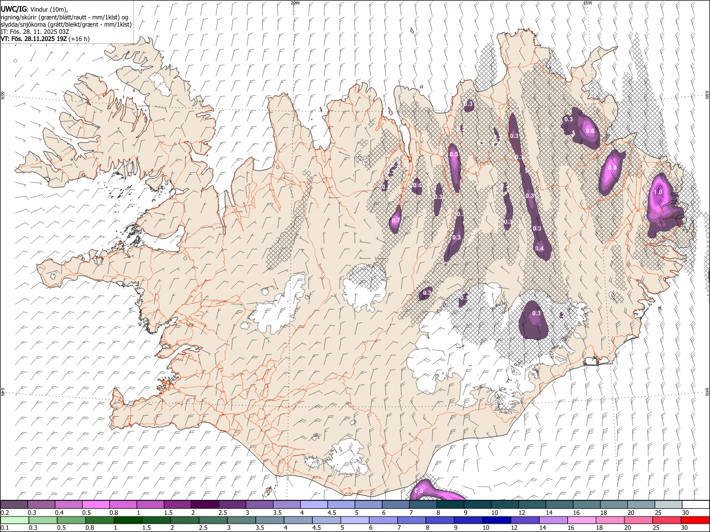Image resolution: width=710 pixels, height=532 pixels.
Task: Click the 1.0 snowfall maximum in the east
Action: (658, 192)
